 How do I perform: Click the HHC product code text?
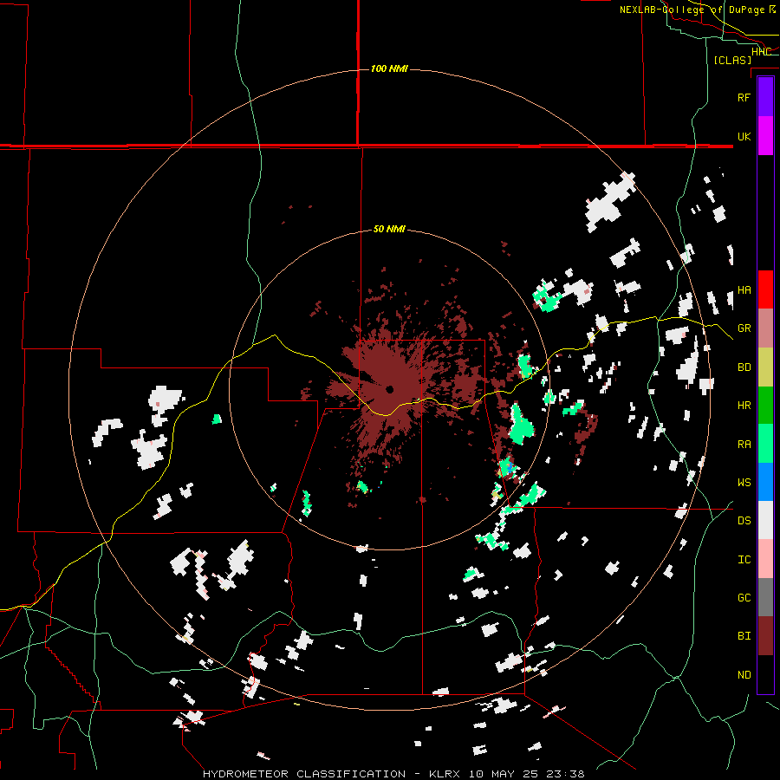[761, 52]
